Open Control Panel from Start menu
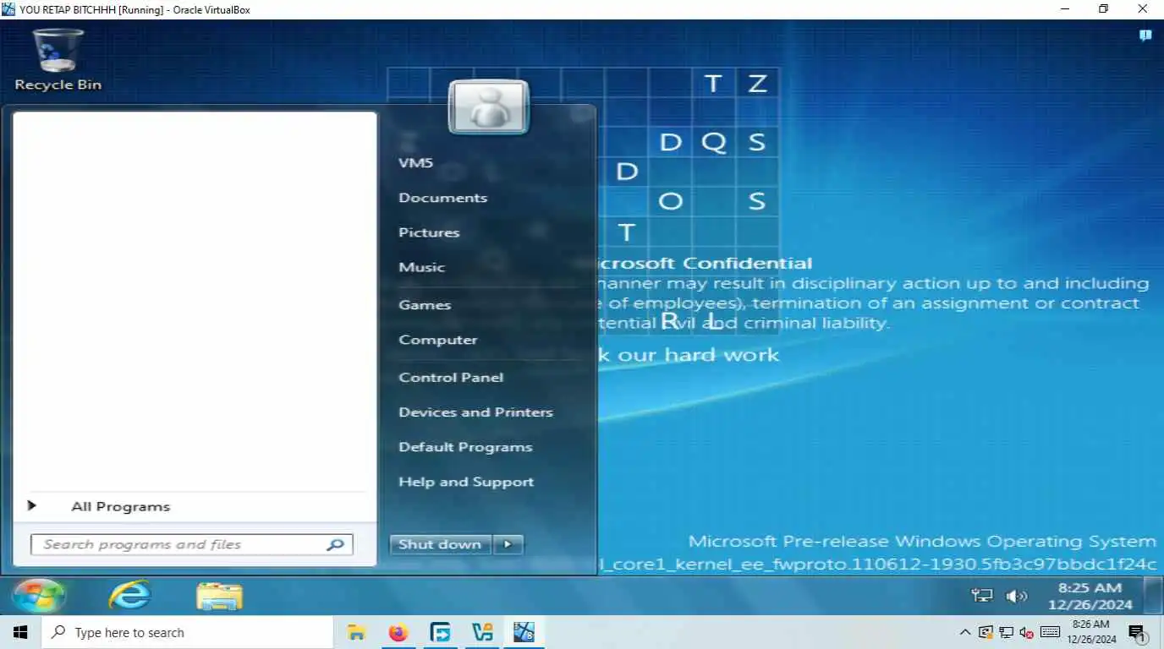This screenshot has height=649, width=1164. point(451,378)
